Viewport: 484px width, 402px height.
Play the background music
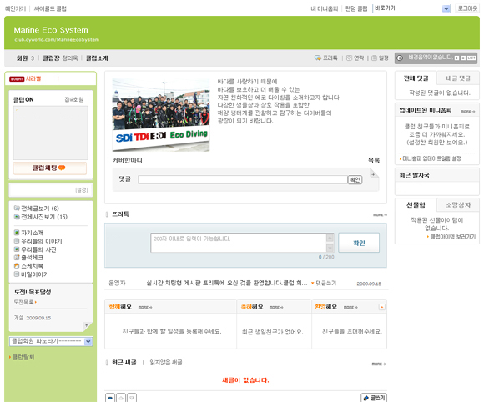click(456, 58)
